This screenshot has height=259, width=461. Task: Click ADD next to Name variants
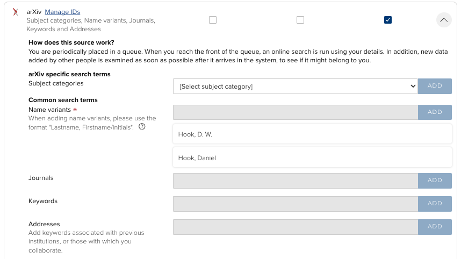click(435, 112)
